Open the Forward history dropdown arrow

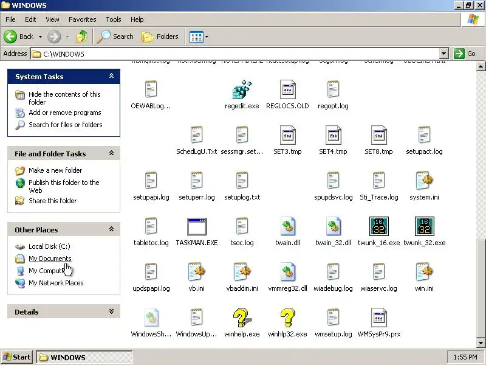click(x=68, y=36)
